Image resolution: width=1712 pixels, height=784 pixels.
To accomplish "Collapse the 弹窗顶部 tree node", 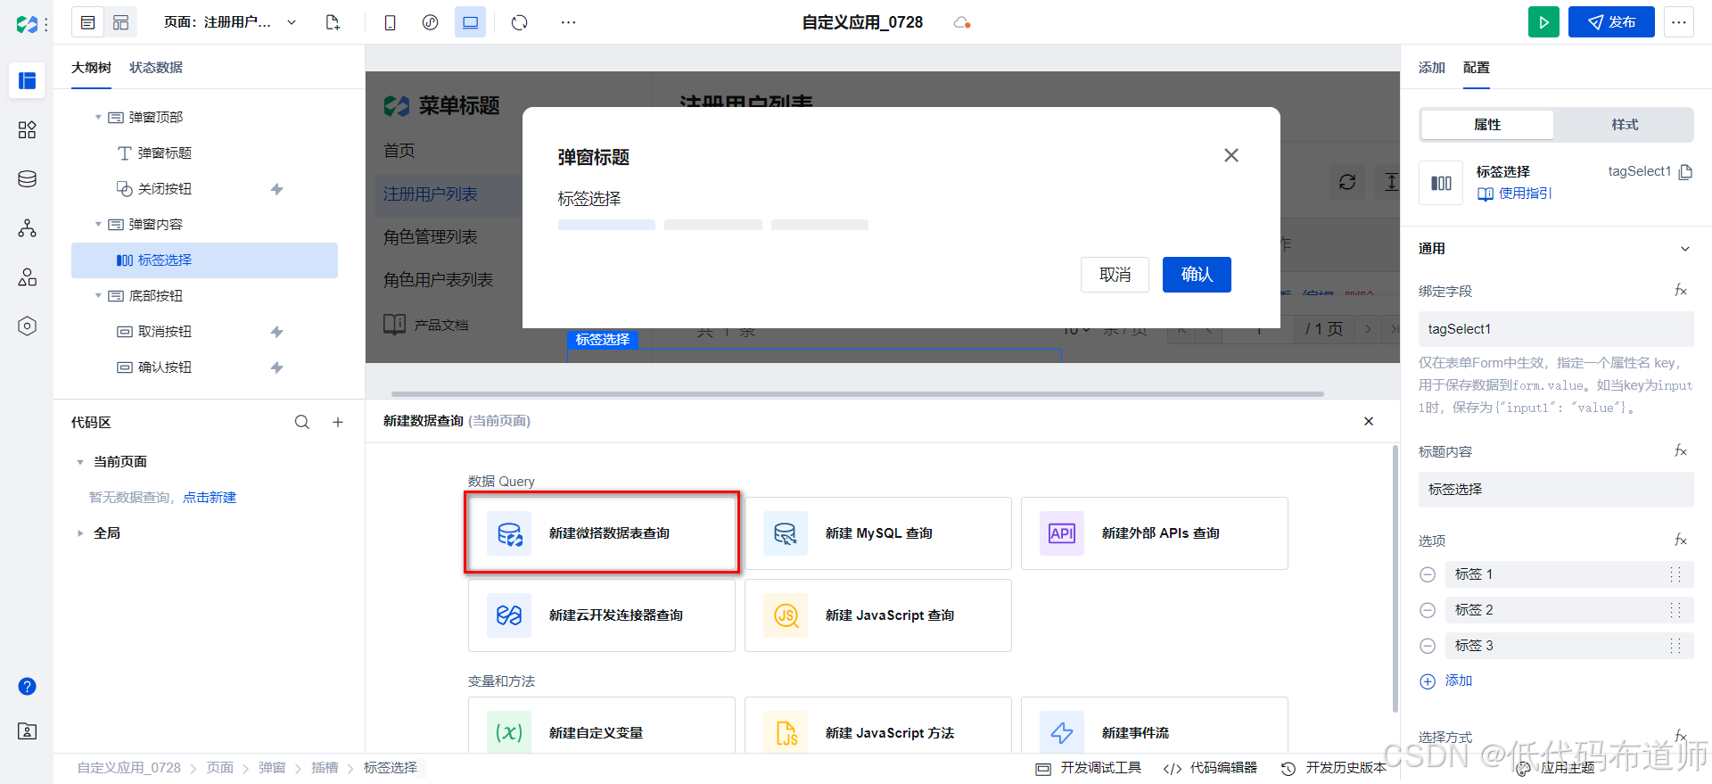I will coord(98,117).
